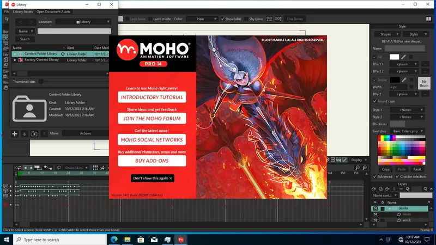Click the add item plus icon in Library
This screenshot has width=436, height=245.
tap(15, 133)
